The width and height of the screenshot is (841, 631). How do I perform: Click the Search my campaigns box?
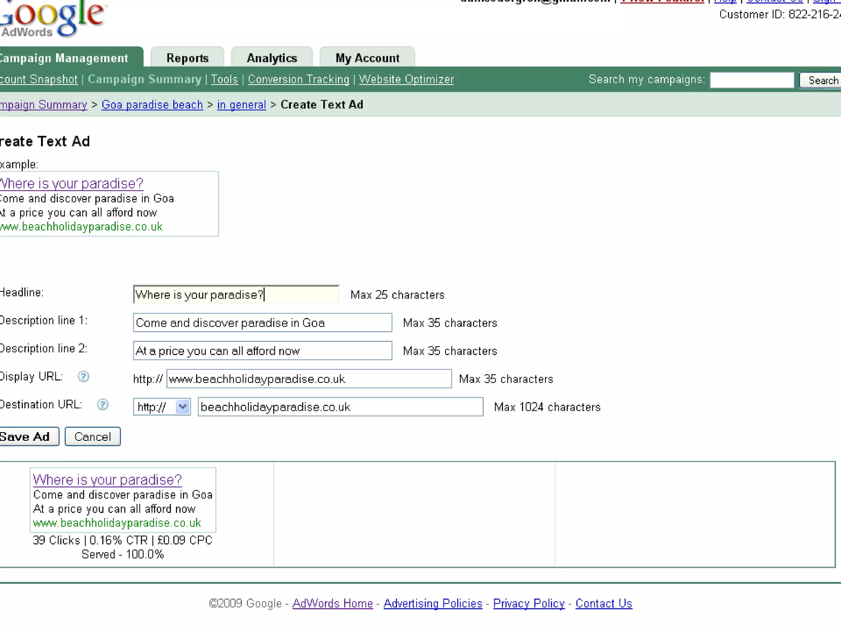[x=751, y=80]
